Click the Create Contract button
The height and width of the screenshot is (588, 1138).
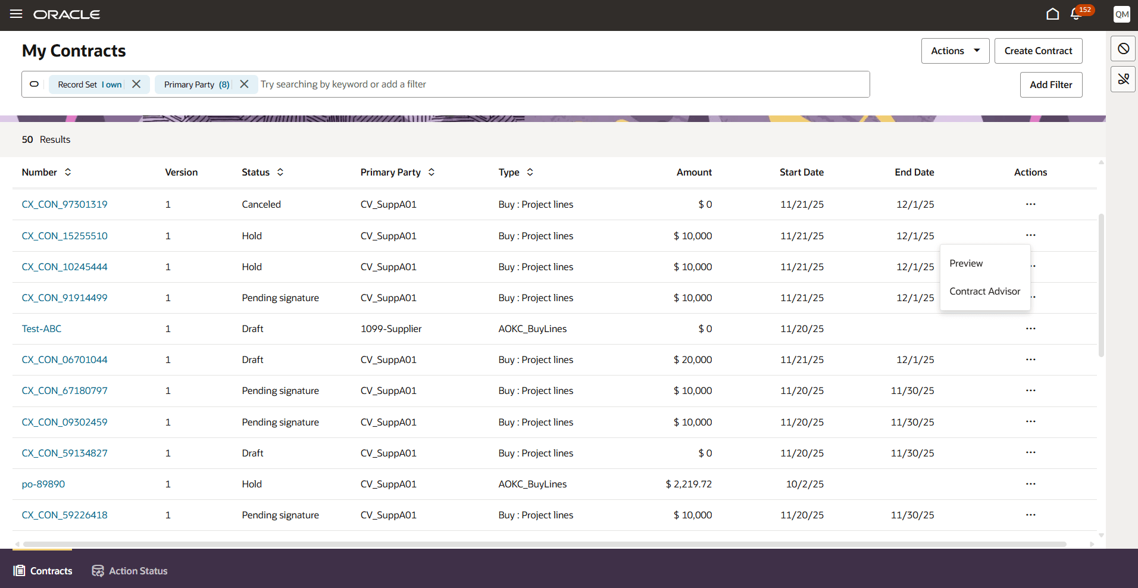point(1038,51)
